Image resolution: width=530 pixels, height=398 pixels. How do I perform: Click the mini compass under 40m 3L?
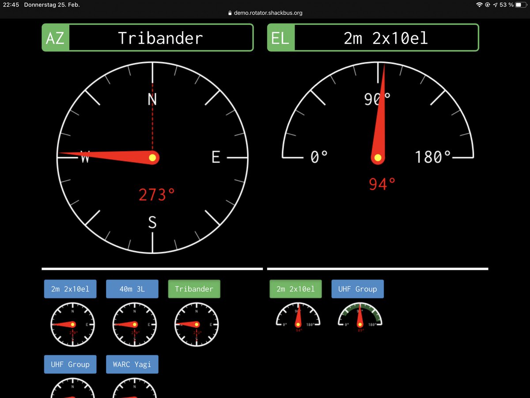point(134,324)
